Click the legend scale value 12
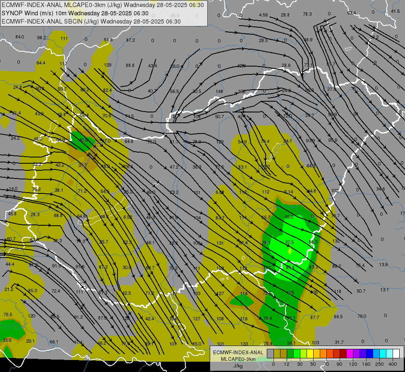 [x=287, y=364]
